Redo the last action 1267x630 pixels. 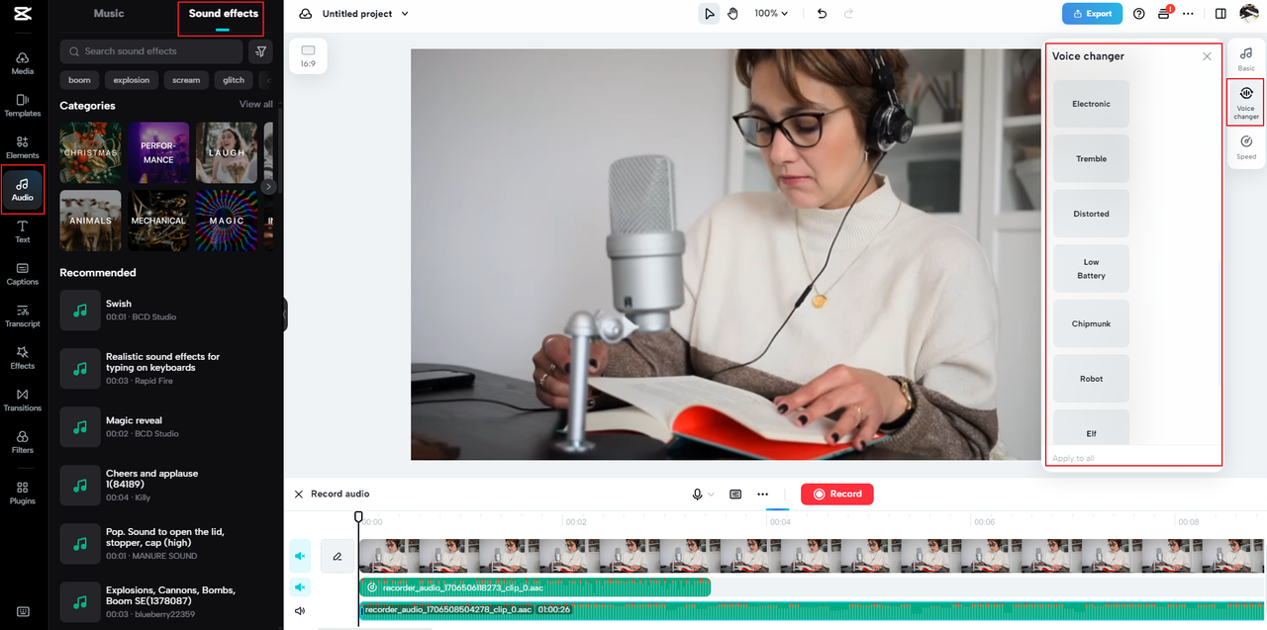click(848, 14)
